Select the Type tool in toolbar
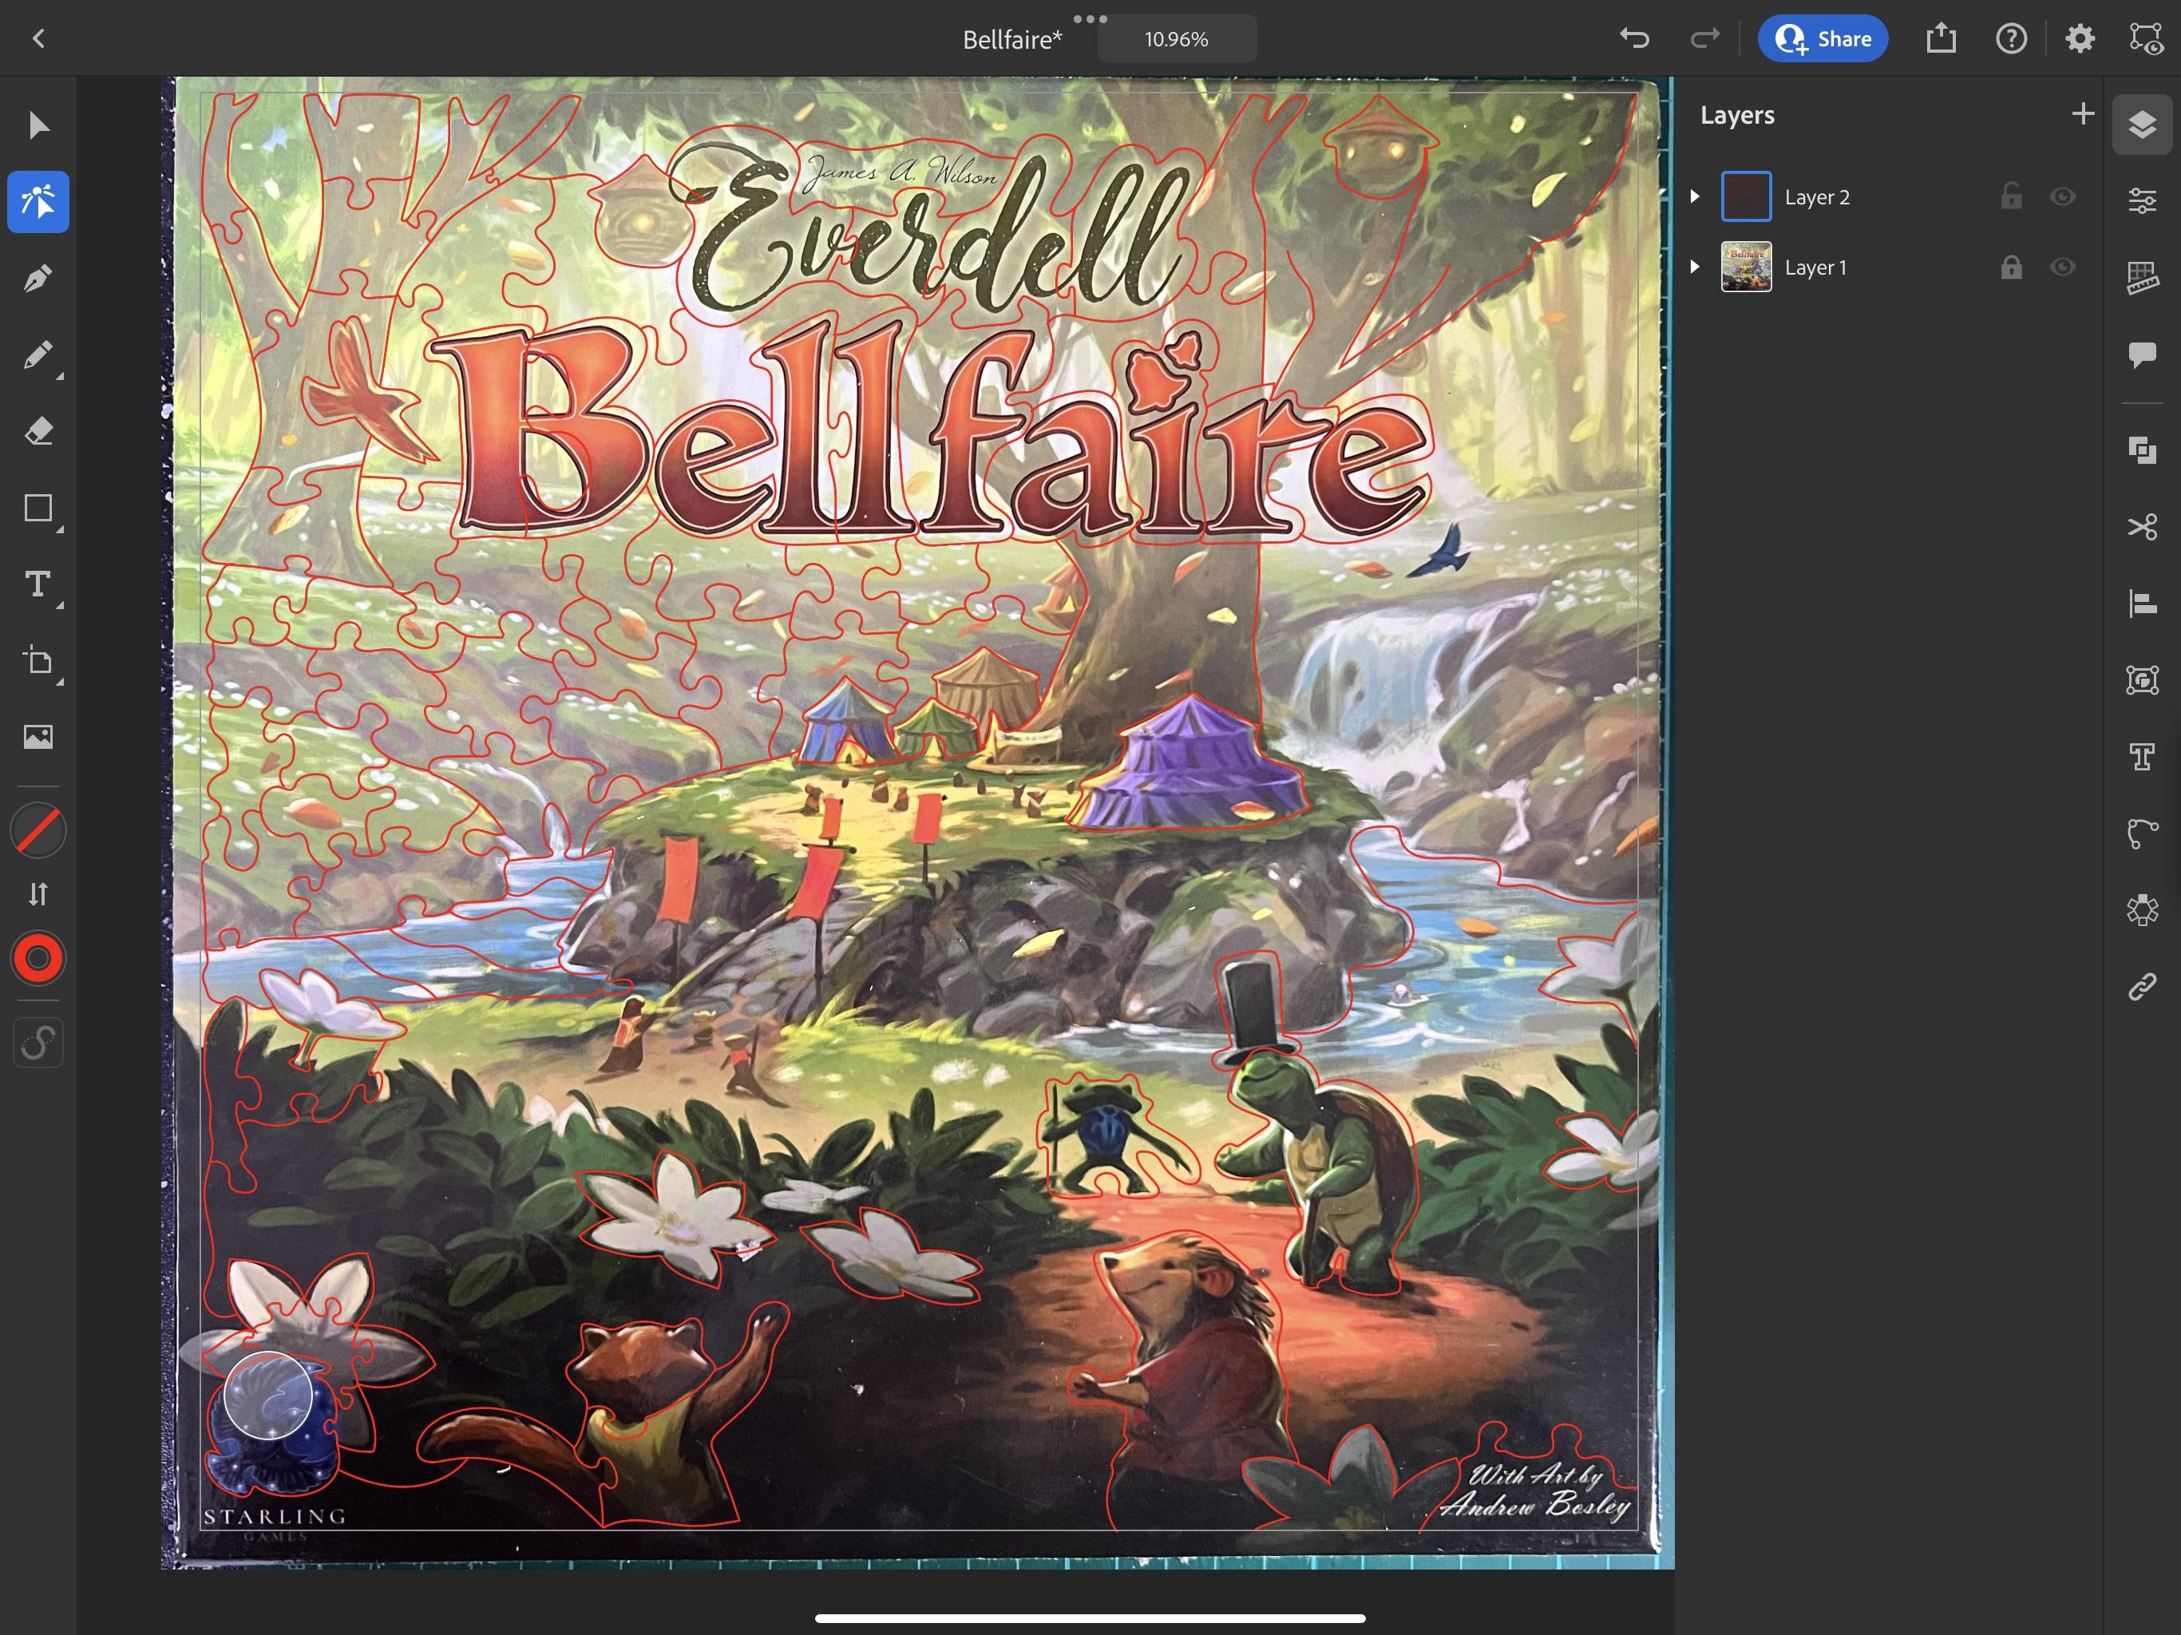The height and width of the screenshot is (1635, 2181). [38, 584]
